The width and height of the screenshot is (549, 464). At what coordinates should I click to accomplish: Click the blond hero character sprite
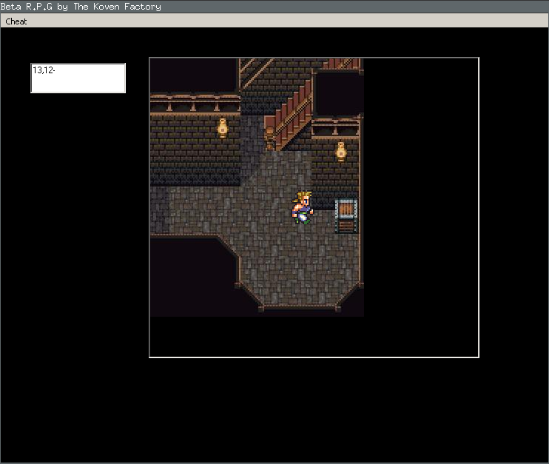pos(302,207)
